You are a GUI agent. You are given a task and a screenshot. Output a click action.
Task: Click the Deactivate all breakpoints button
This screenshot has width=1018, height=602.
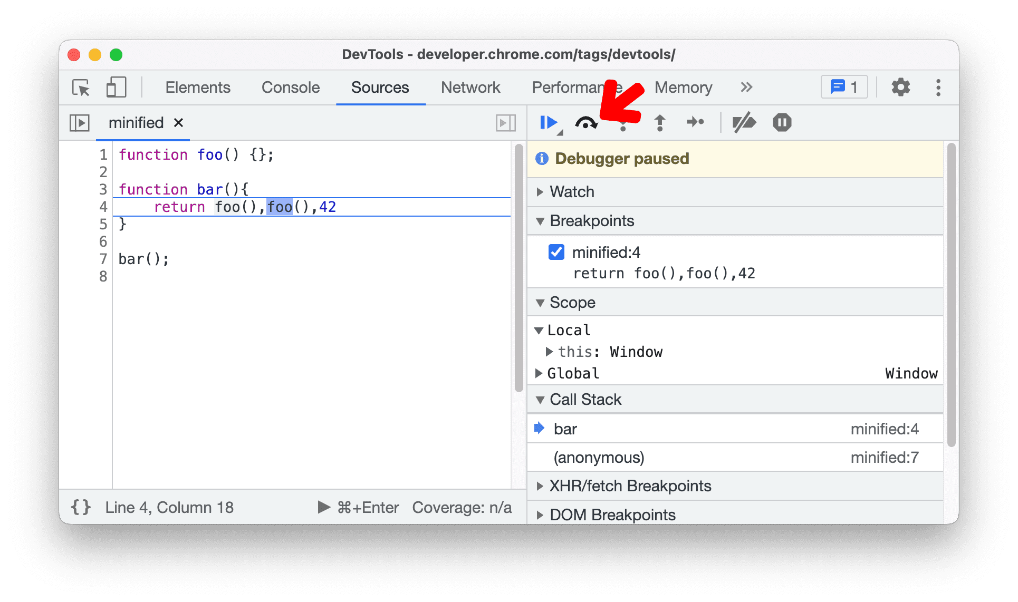point(744,121)
